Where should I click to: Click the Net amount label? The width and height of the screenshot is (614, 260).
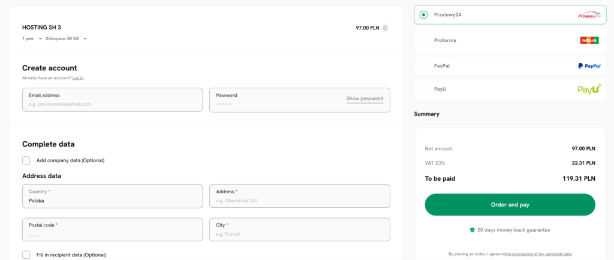point(438,149)
